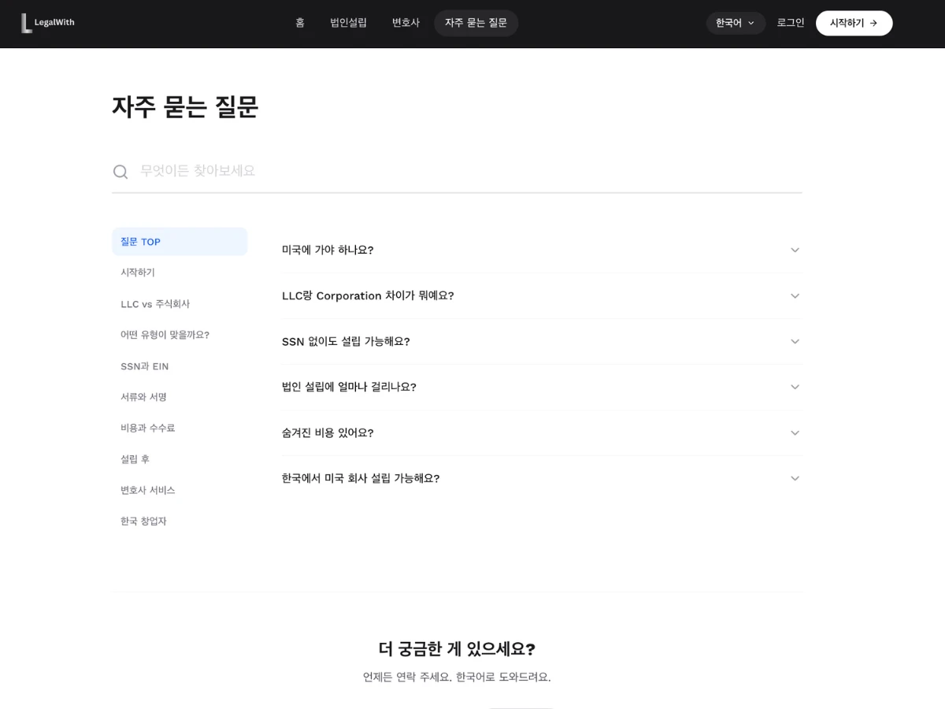The height and width of the screenshot is (709, 945).
Task: Click question text 미국에 가야 하나요?
Action: click(x=328, y=250)
